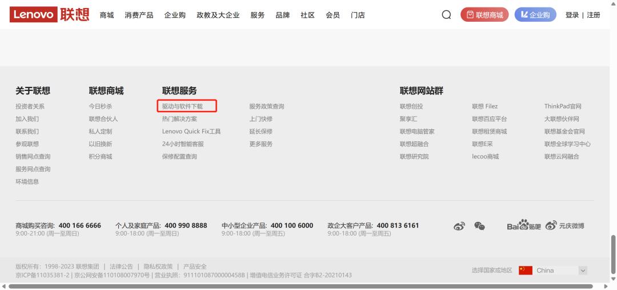Open 服务网点查询 link

pyautogui.click(x=33, y=169)
